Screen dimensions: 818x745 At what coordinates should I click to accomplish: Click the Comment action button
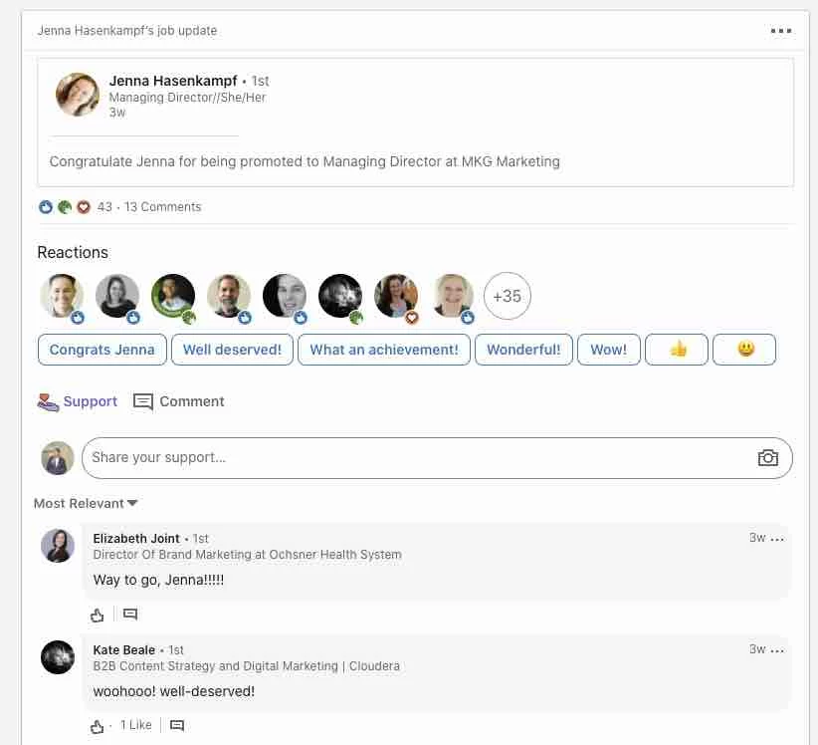(179, 401)
